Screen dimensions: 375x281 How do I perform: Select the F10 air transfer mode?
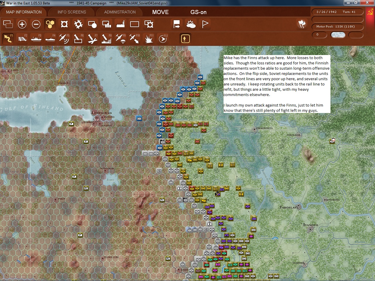click(134, 38)
